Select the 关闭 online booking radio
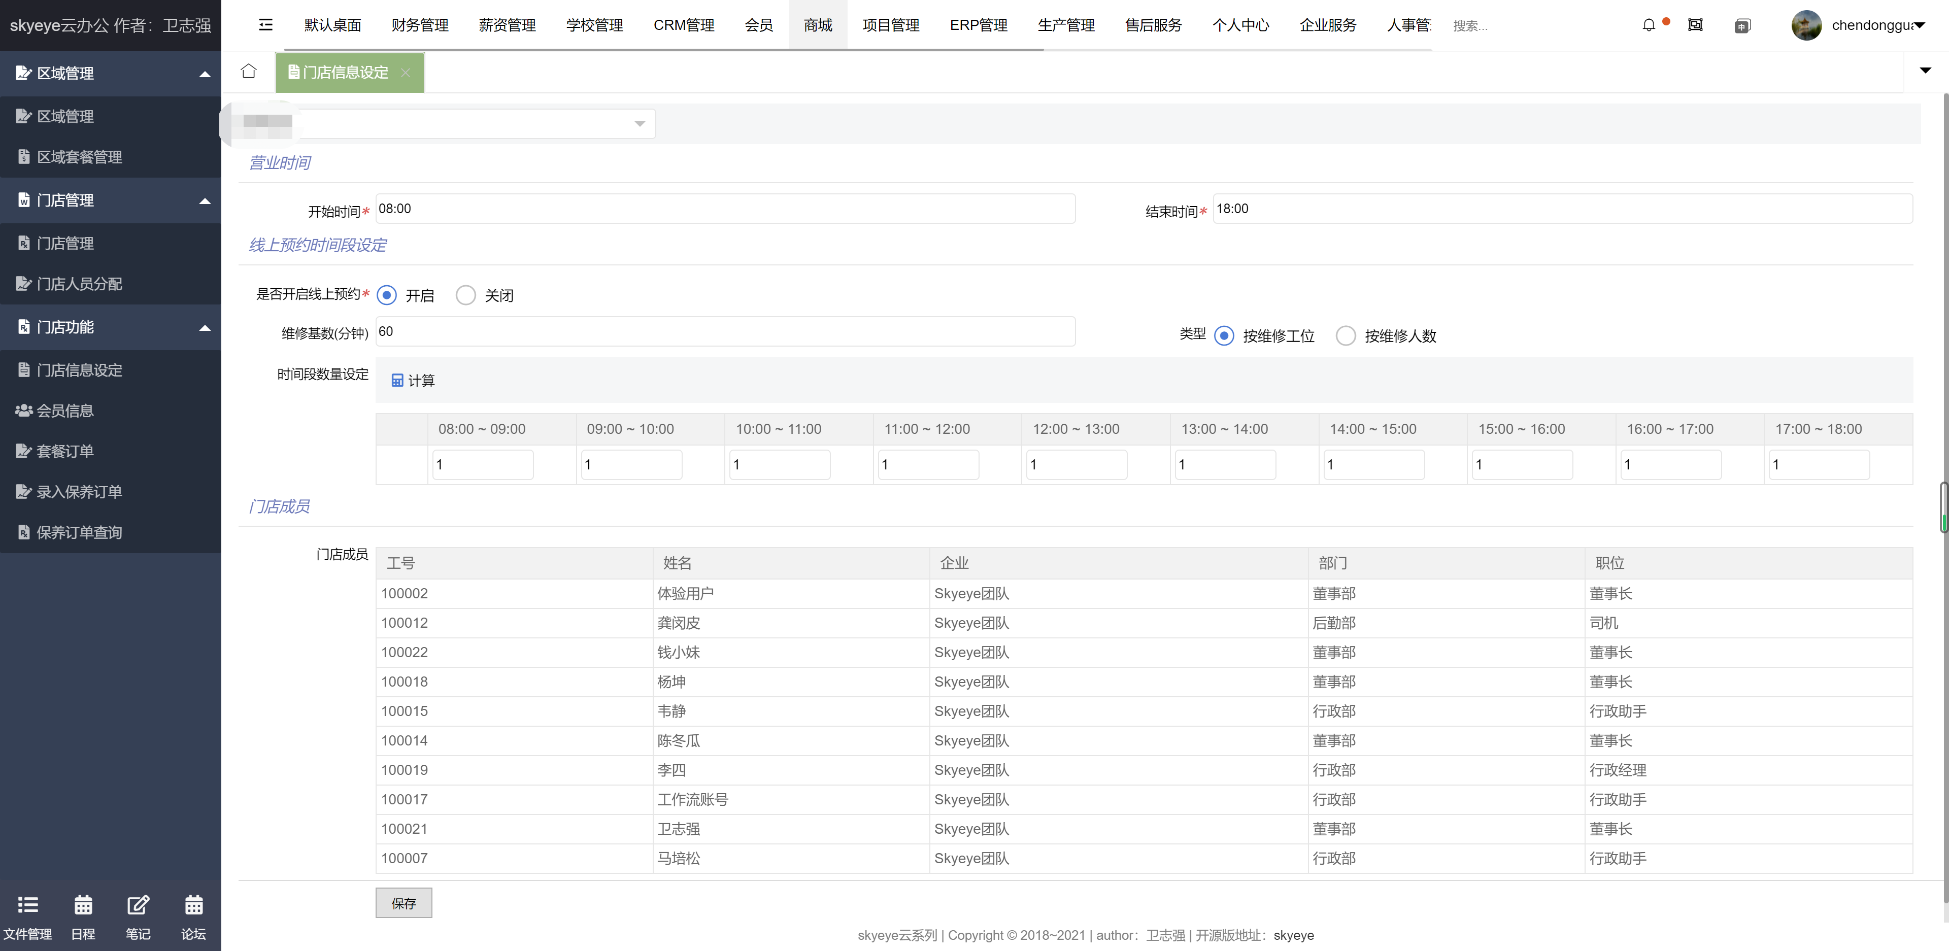 [x=466, y=295]
